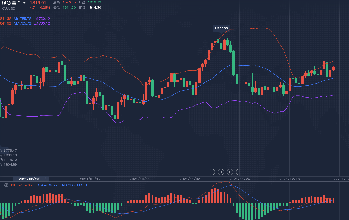Click the DEA value in MACD legend
The width and height of the screenshot is (349, 220).
coord(48,185)
